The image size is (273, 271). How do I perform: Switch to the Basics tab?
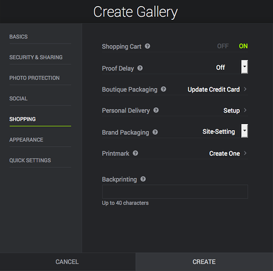19,37
